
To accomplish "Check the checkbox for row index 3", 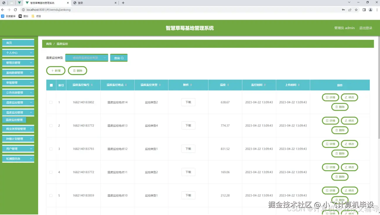I will [x=51, y=149].
